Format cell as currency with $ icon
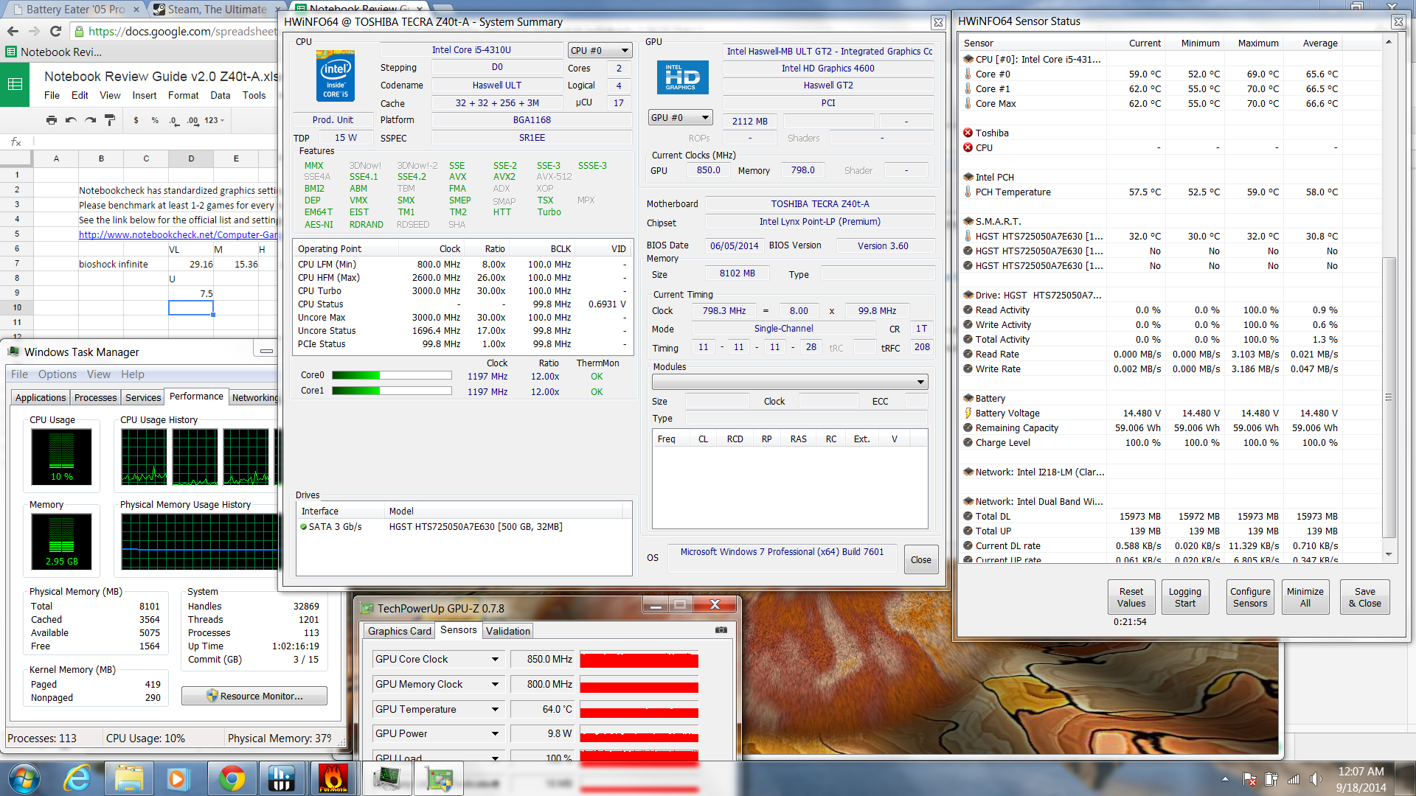This screenshot has height=796, width=1416. click(x=136, y=120)
